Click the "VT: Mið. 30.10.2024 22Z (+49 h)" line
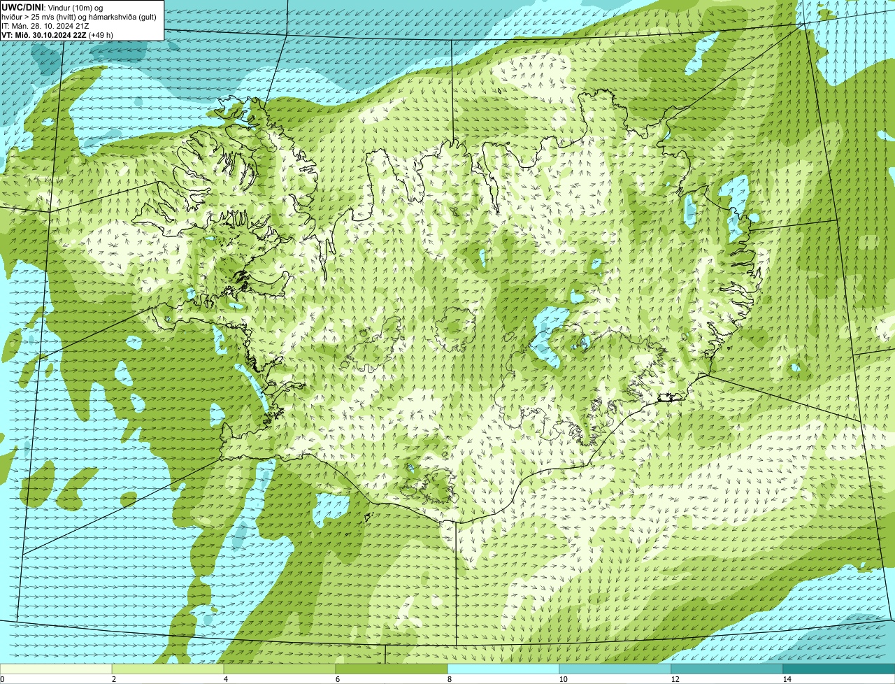The height and width of the screenshot is (684, 895). point(57,34)
